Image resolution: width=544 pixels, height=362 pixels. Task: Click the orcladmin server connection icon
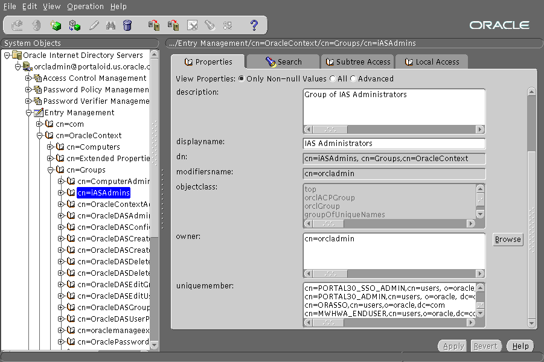pos(28,66)
